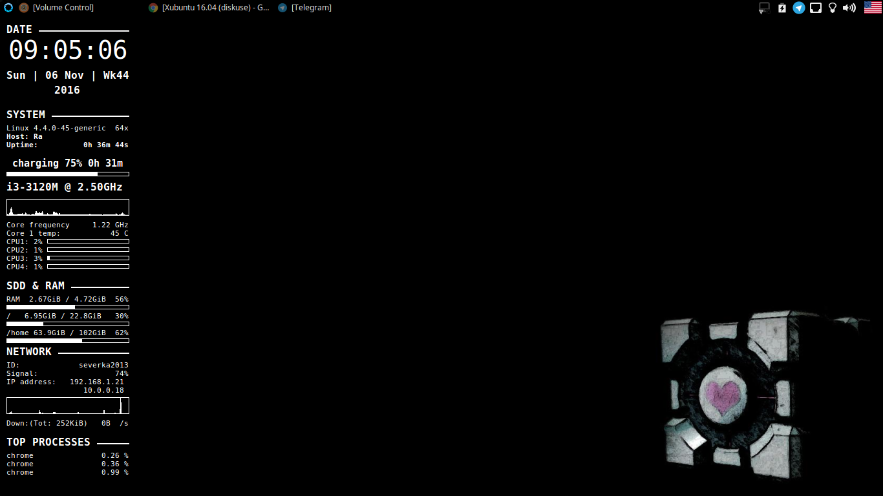Click the Host: Ra line

tap(25, 137)
